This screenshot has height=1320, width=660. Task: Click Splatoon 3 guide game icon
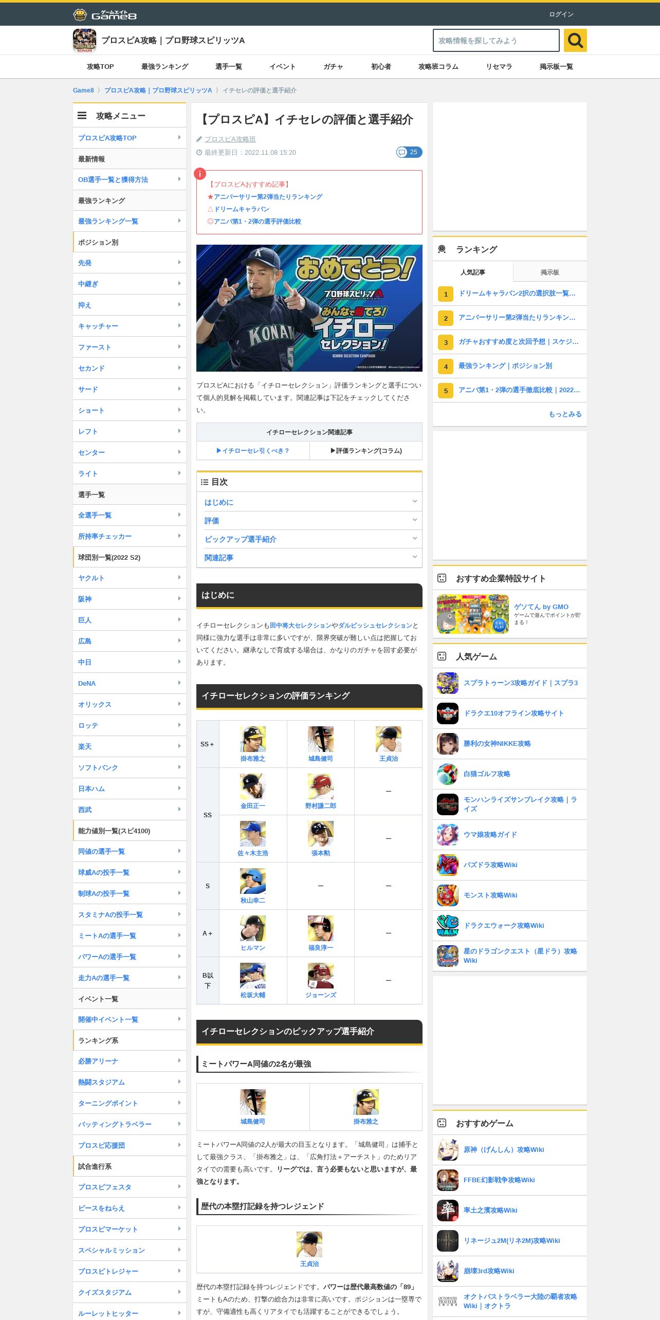click(x=448, y=683)
